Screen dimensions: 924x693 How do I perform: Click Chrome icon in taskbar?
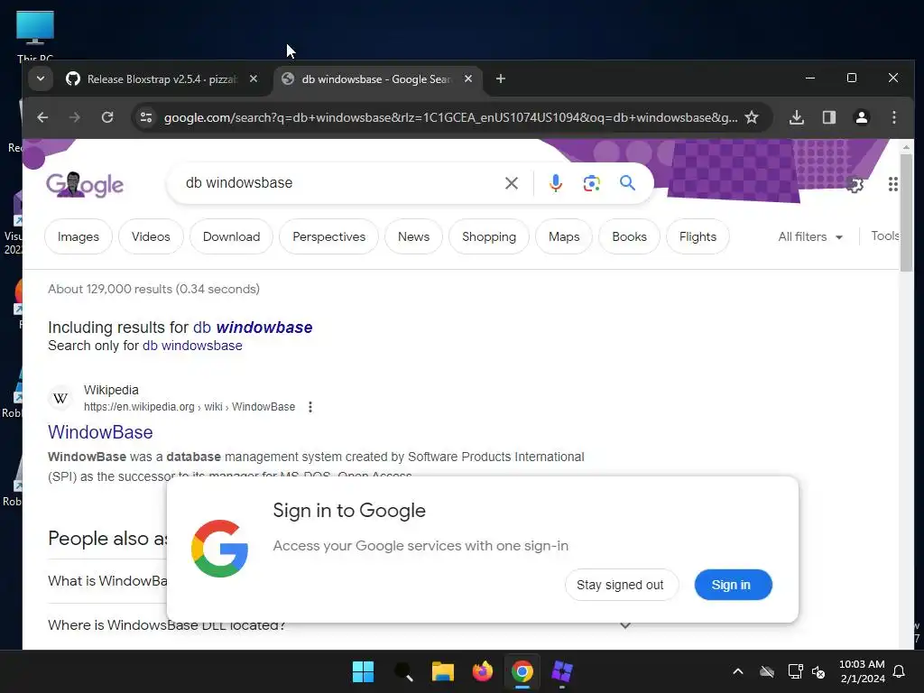[522, 671]
